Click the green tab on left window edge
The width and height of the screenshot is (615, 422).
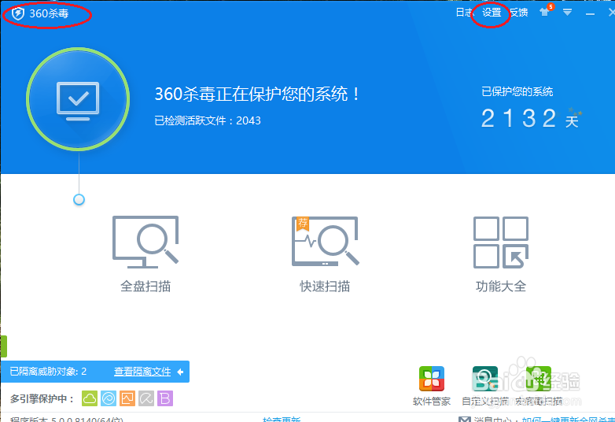[3, 346]
